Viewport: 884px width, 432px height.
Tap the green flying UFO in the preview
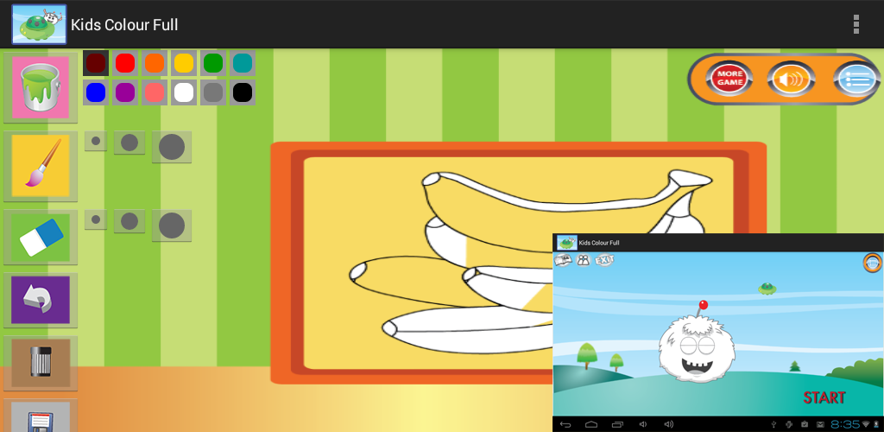(x=767, y=289)
